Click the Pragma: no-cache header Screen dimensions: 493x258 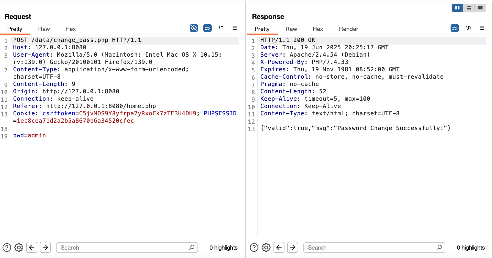[289, 84]
